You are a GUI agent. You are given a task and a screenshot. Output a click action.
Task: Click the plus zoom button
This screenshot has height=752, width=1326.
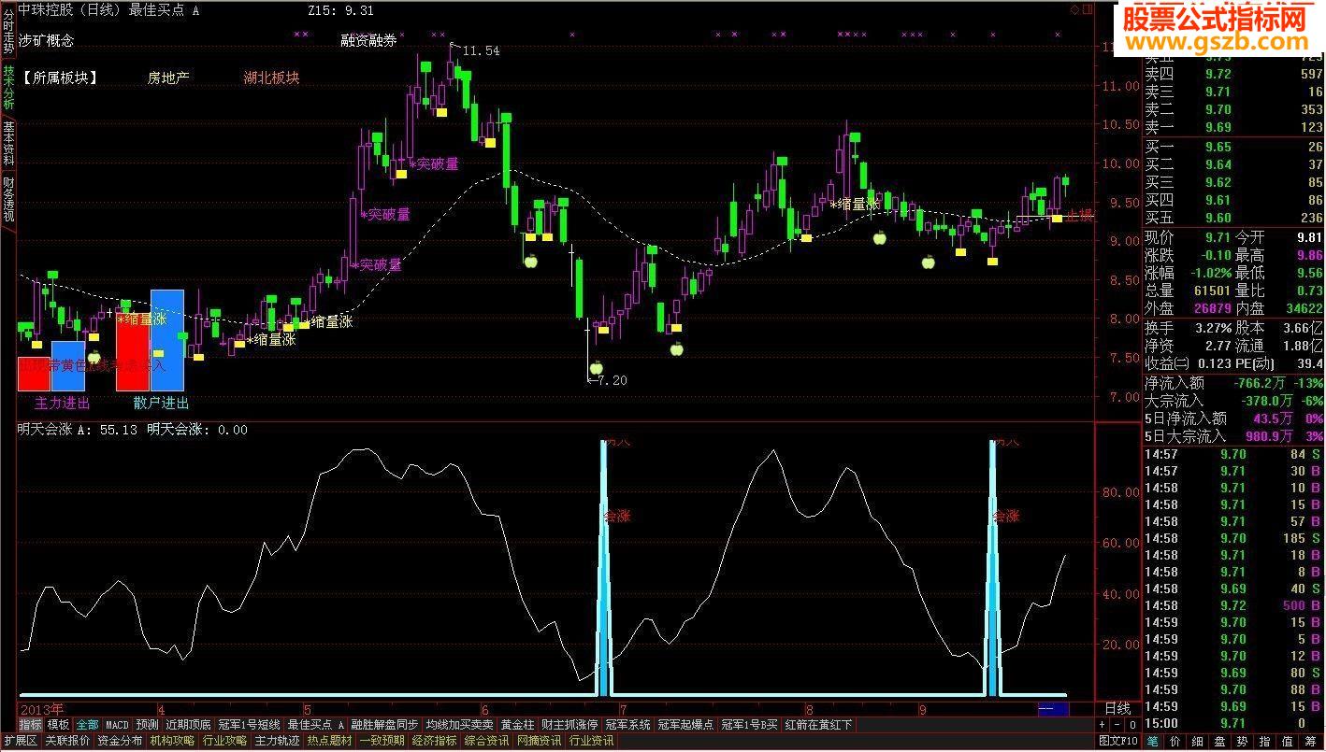point(1102,725)
